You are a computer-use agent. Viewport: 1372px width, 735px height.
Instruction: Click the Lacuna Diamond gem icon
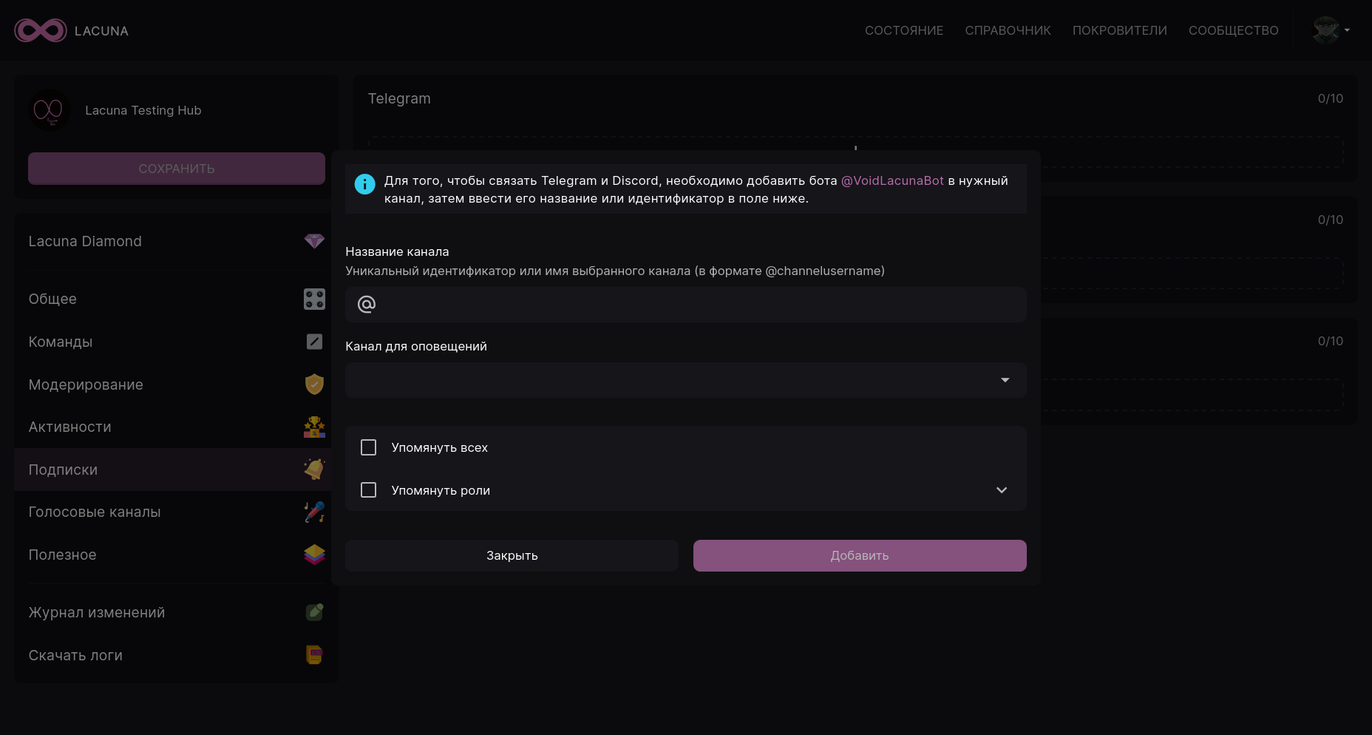click(314, 241)
